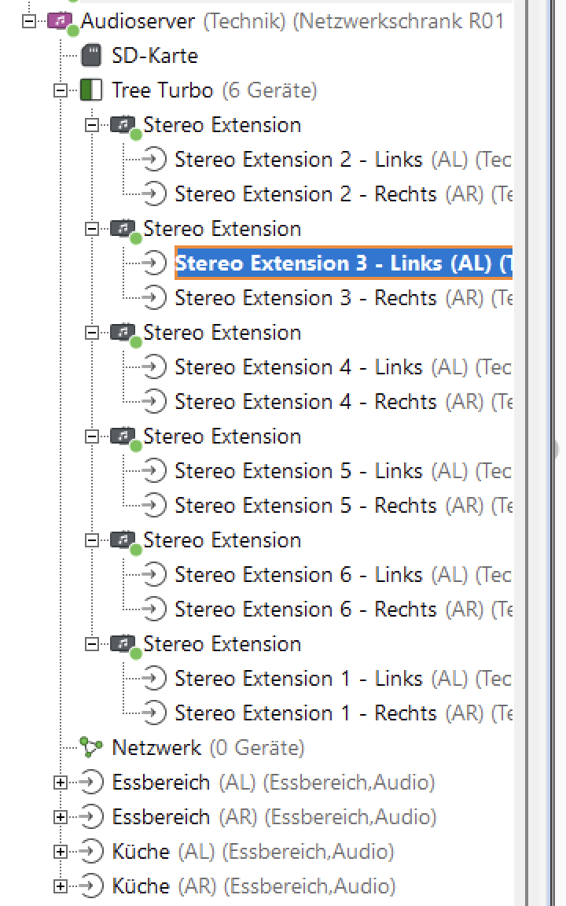
Task: Click output icon beside Stereo Extension 4 - Rechts
Action: 155,402
